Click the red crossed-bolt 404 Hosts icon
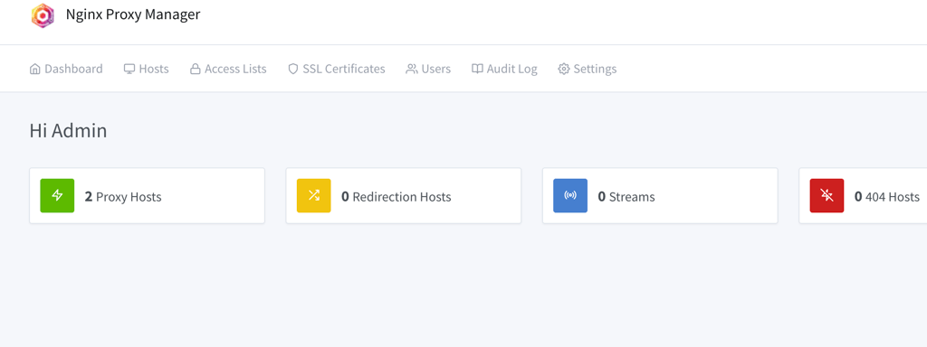This screenshot has width=927, height=347. coord(827,196)
